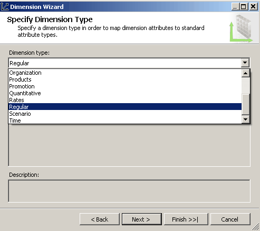The image size is (260, 231).
Task: Click the Dimension Wizard title bar icon
Action: tap(4, 7)
